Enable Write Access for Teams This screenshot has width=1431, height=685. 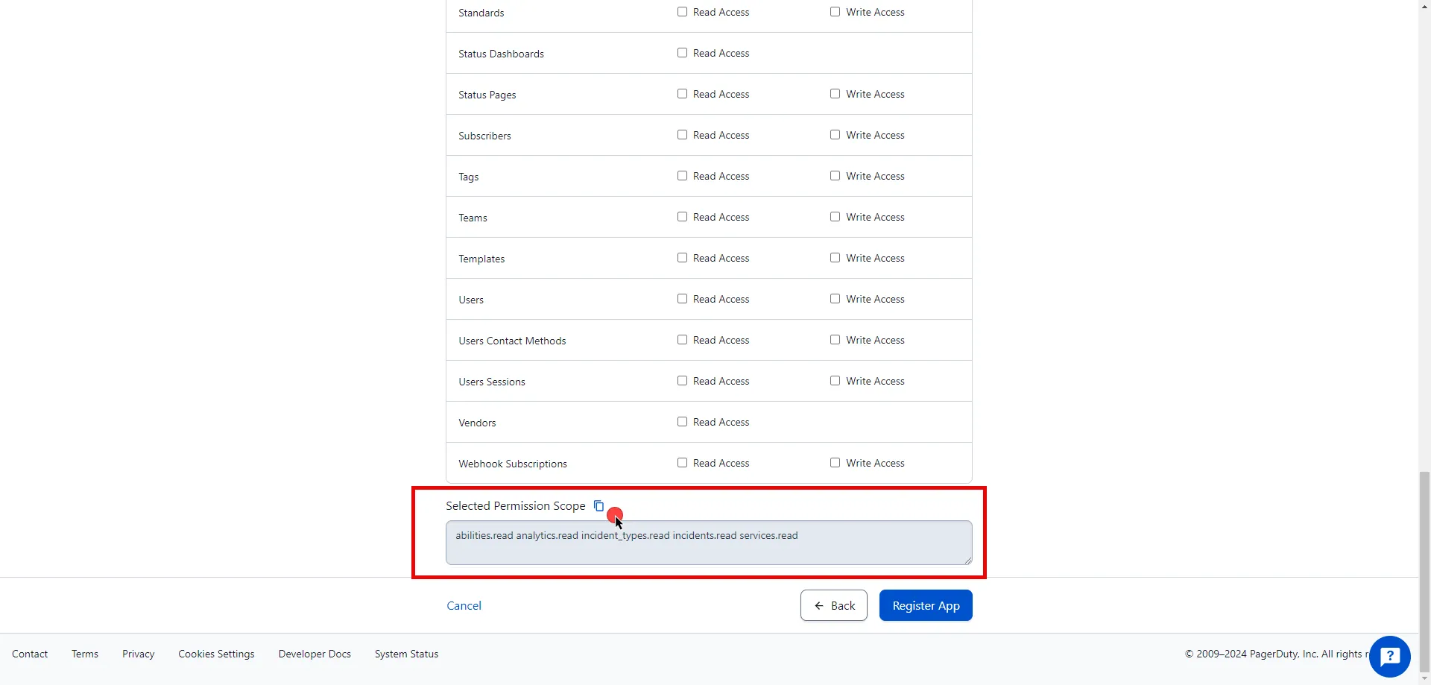pyautogui.click(x=835, y=216)
